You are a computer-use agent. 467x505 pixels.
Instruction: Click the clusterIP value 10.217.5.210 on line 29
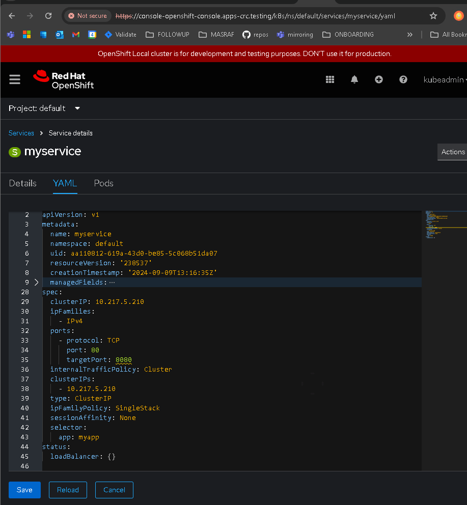120,302
